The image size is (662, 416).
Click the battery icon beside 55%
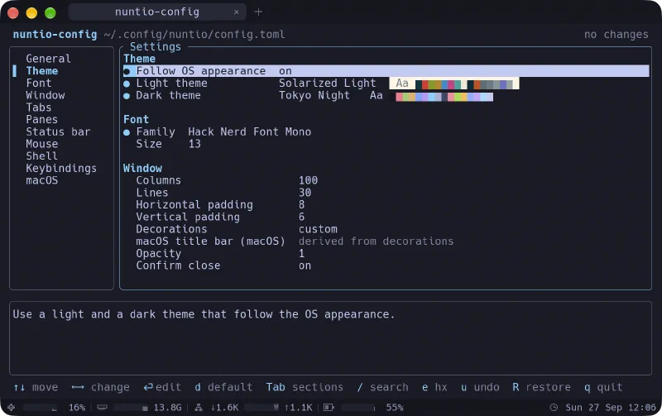click(329, 407)
